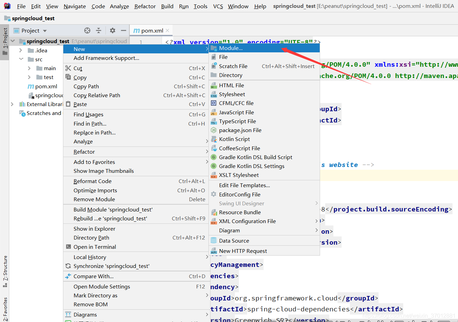Expand External Libraries node

(12, 104)
